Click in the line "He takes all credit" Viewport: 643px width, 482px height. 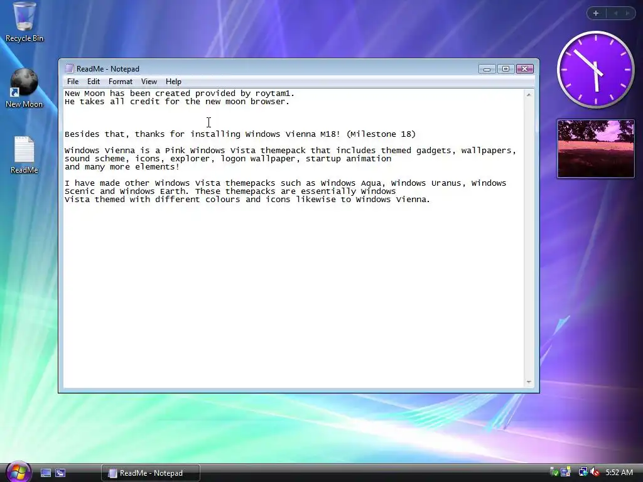pyautogui.click(x=177, y=102)
